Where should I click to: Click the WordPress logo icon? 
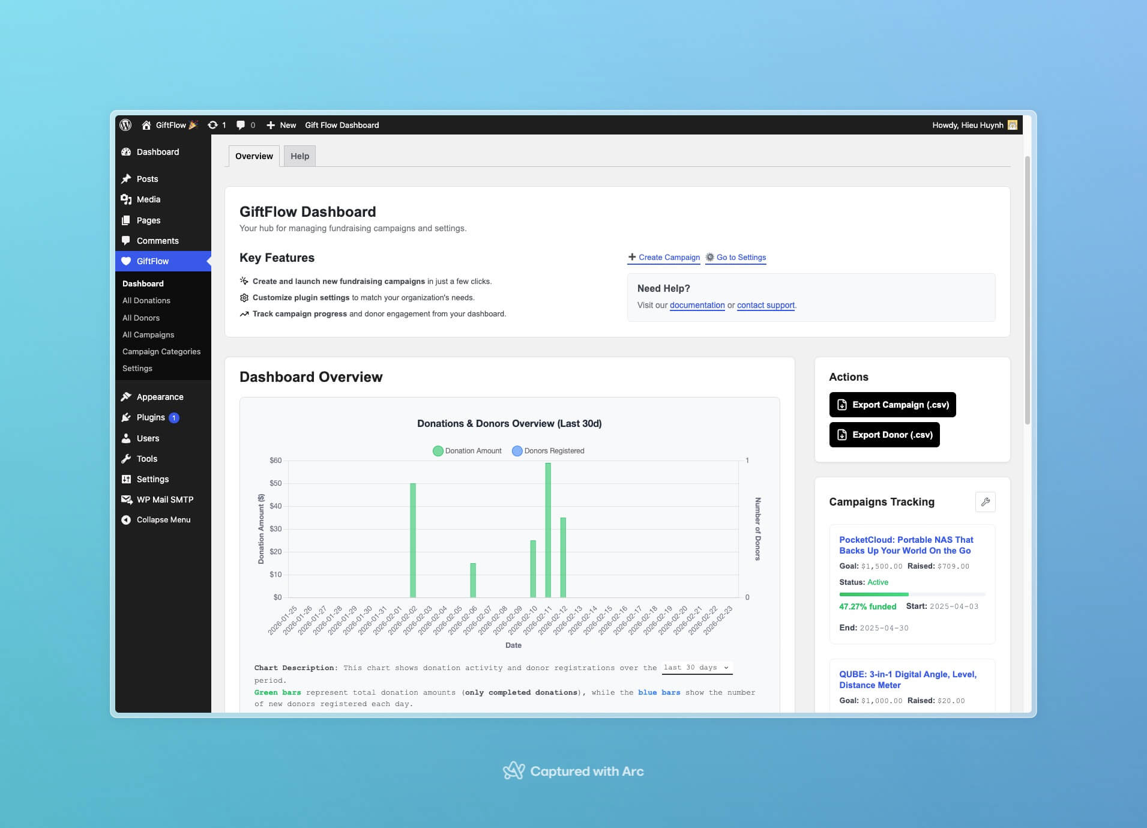tap(125, 125)
